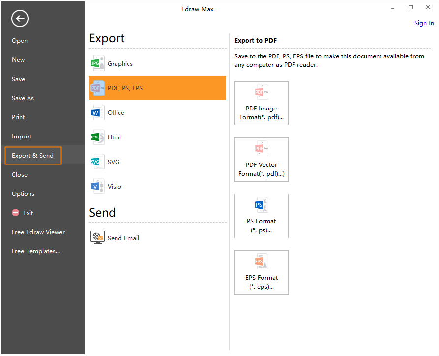439x356 pixels.
Task: Open the Import menu entry
Action: 22,137
